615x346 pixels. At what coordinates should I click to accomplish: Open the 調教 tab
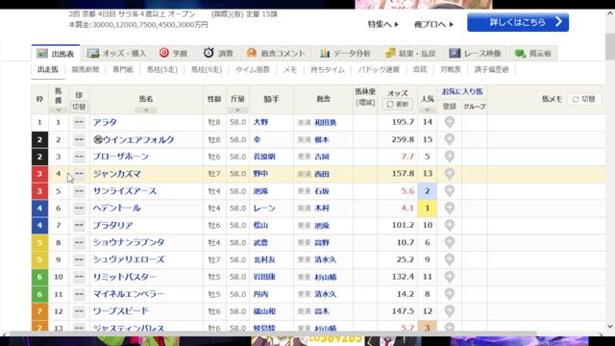(x=218, y=53)
